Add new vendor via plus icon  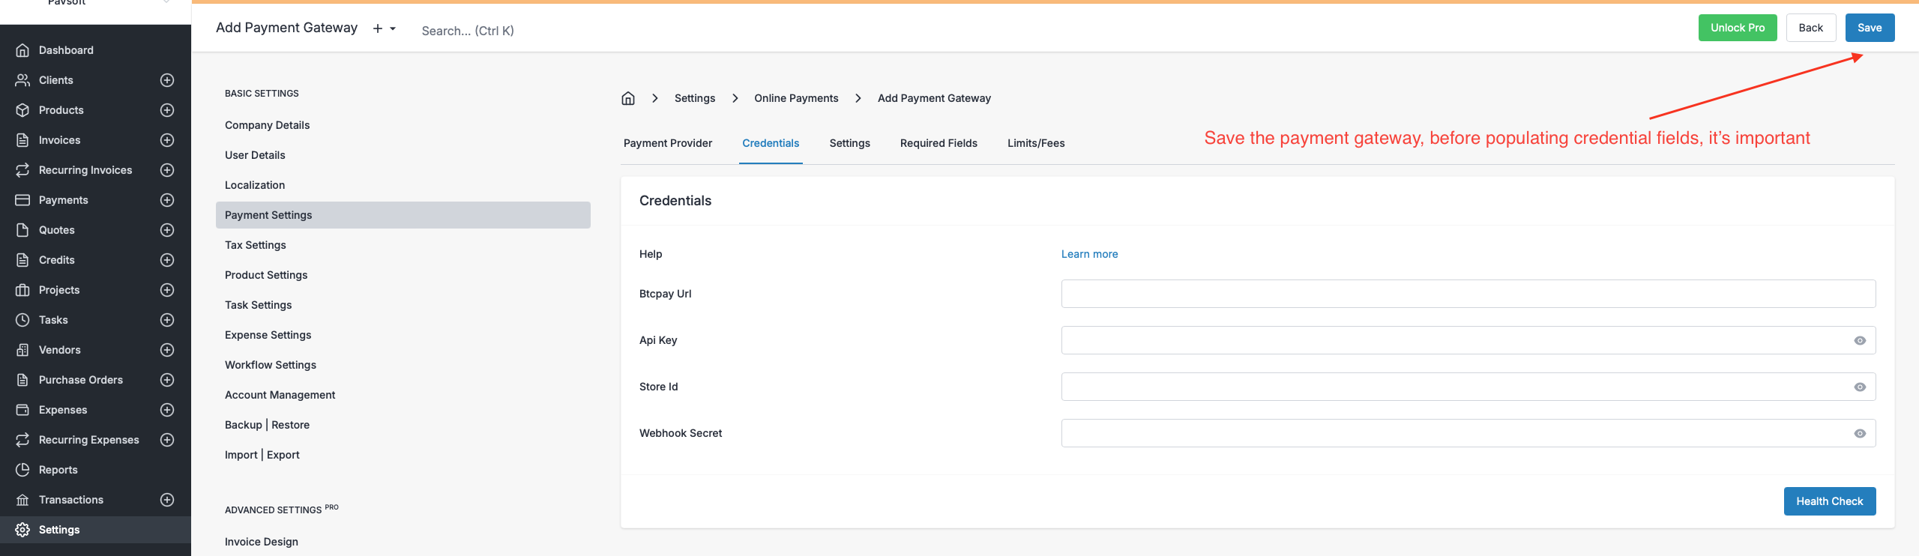(x=167, y=350)
